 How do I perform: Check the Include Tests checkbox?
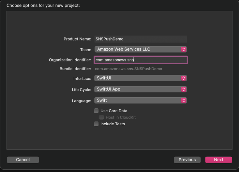[x=96, y=124]
